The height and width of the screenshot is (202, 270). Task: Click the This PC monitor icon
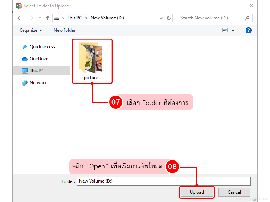pyautogui.click(x=25, y=71)
